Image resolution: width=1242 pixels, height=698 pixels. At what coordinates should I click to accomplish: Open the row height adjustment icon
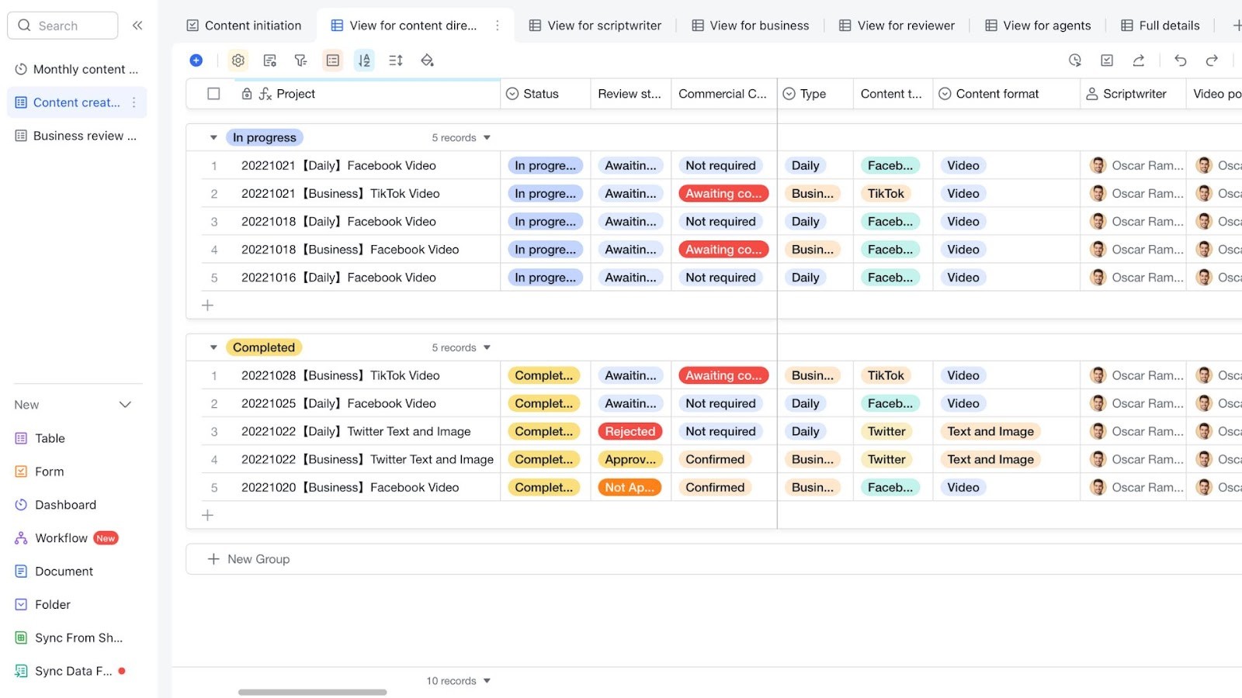tap(395, 60)
